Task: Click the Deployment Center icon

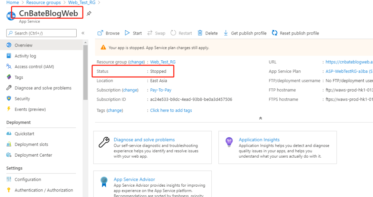Action: (x=9, y=155)
